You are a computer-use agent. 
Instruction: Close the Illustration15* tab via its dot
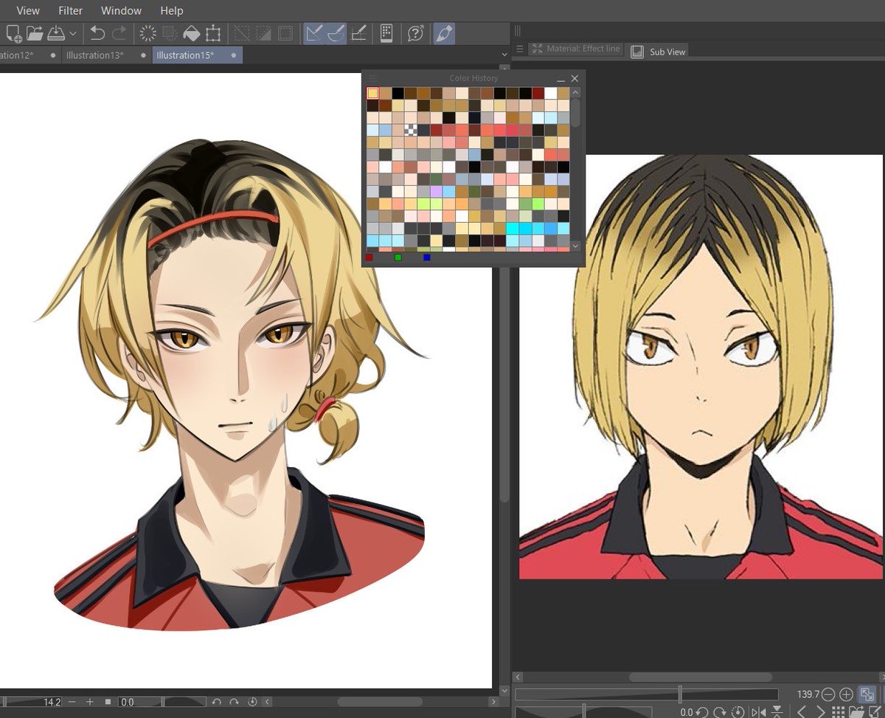234,55
